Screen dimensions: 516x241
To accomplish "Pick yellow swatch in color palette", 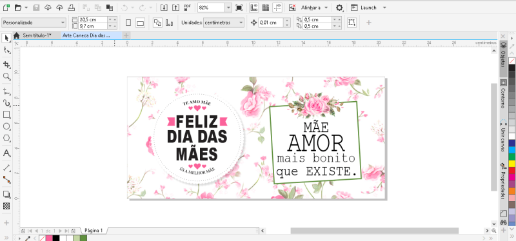I will click(x=511, y=164).
